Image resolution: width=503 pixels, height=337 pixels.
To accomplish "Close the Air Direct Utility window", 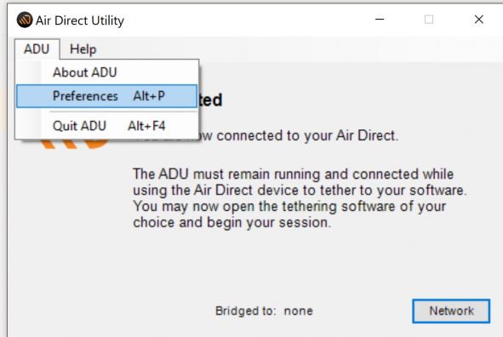I will pyautogui.click(x=478, y=20).
